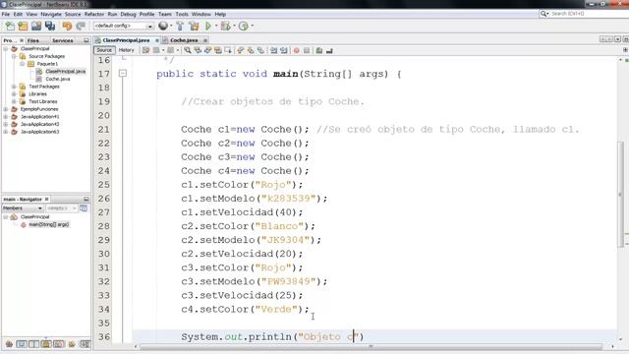Click the New File toolbar icon

(10, 27)
